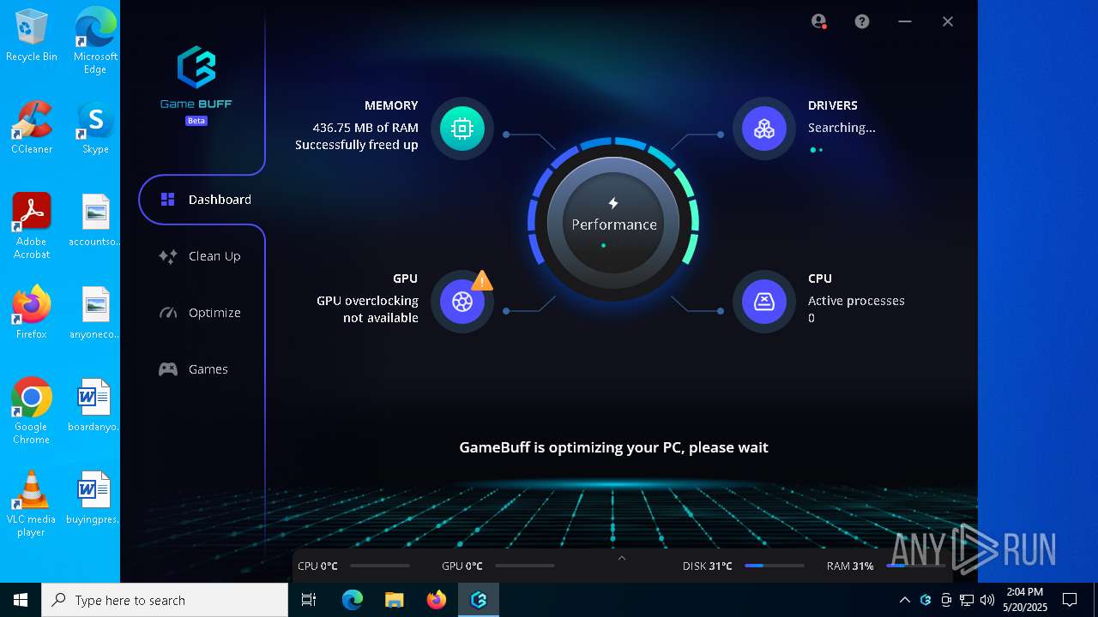Open Firefox from the taskbar
This screenshot has height=617, width=1098.
point(437,600)
